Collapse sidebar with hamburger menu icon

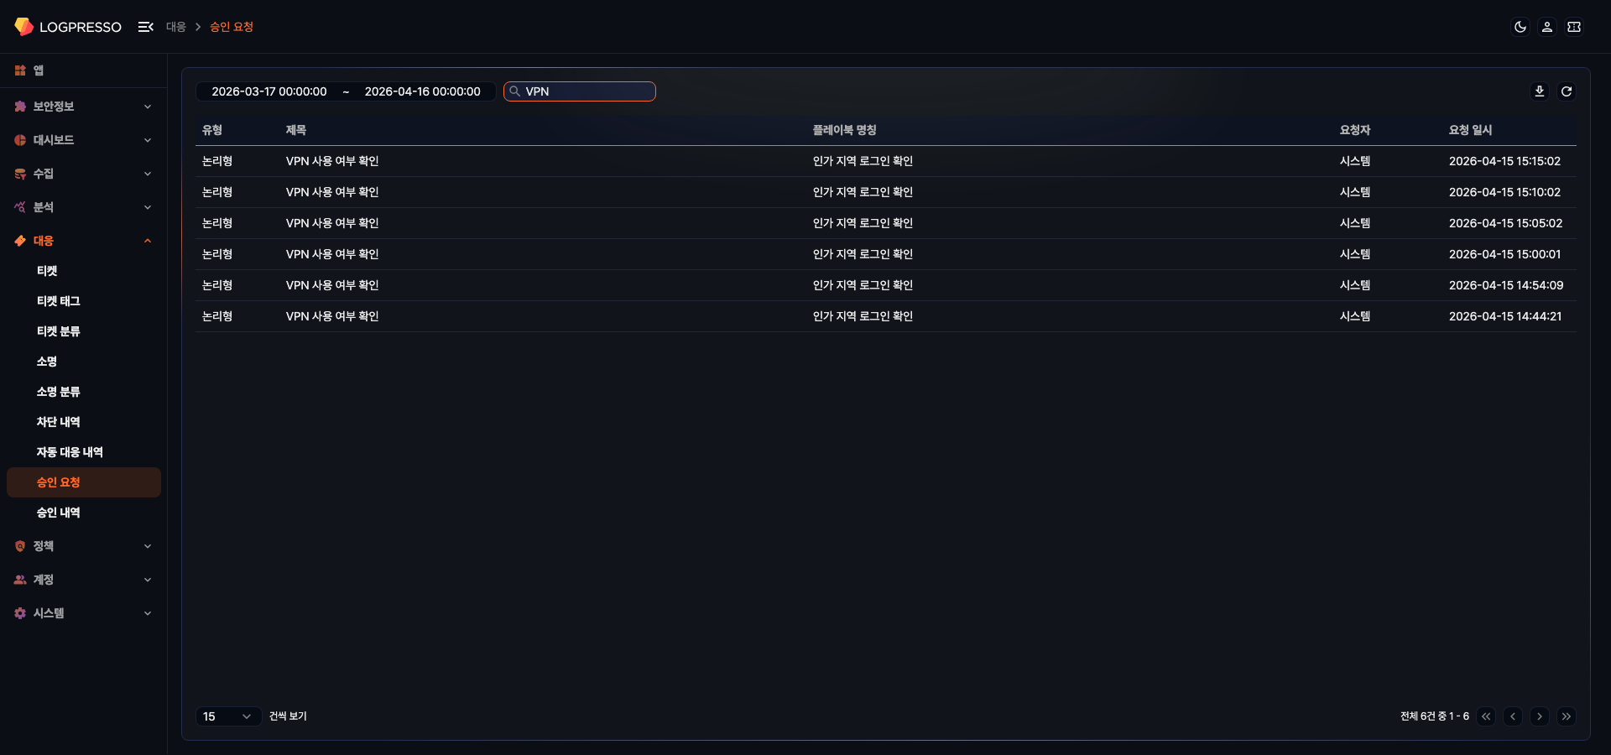[145, 27]
